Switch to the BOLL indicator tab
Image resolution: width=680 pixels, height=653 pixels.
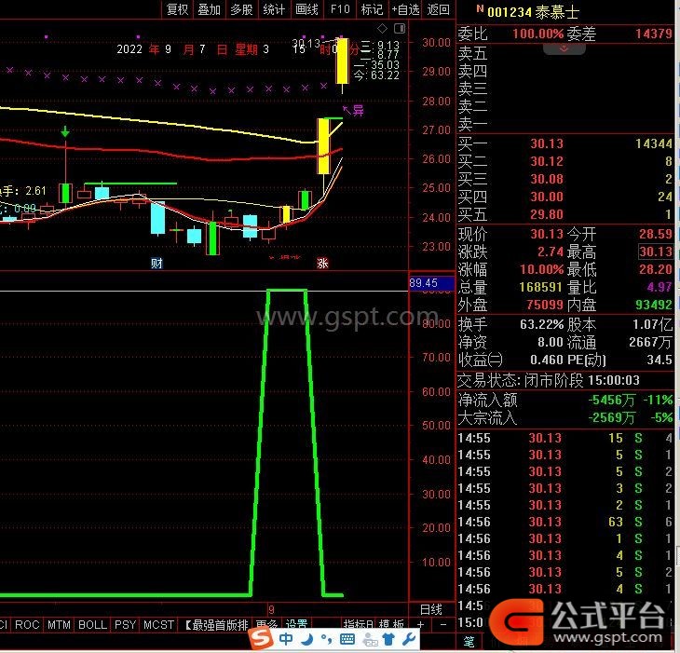[x=92, y=624]
